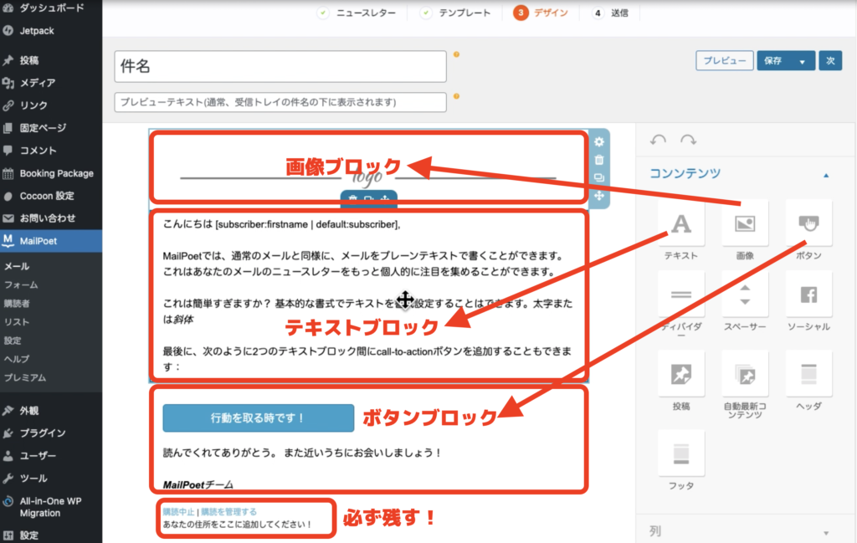Image resolution: width=857 pixels, height=543 pixels.
Task: Open MailPoet フォーム submenu
Action: pos(21,284)
